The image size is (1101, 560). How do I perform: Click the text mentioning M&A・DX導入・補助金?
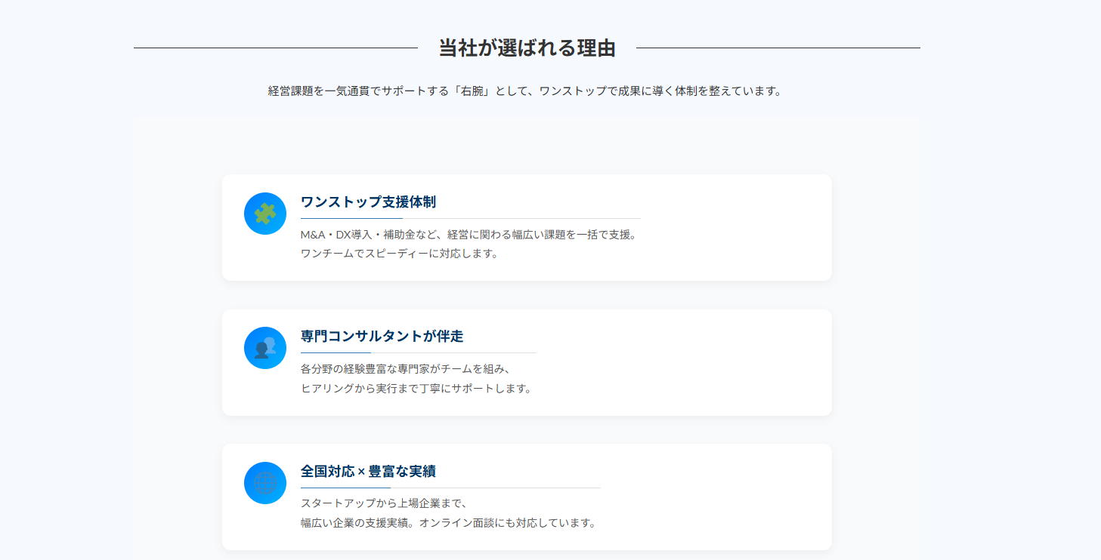coord(469,235)
